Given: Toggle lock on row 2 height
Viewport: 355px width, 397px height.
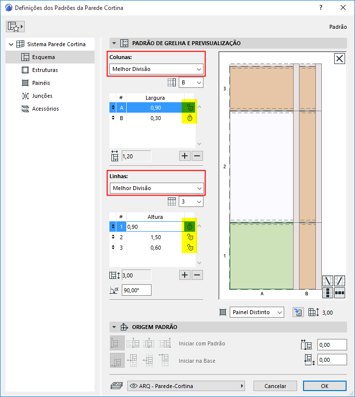Looking at the screenshot, I should point(190,237).
